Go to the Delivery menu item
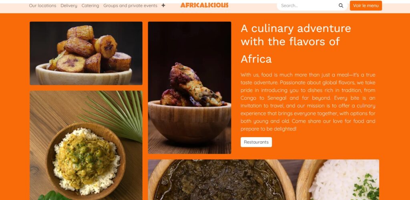410x200 pixels. (x=69, y=6)
